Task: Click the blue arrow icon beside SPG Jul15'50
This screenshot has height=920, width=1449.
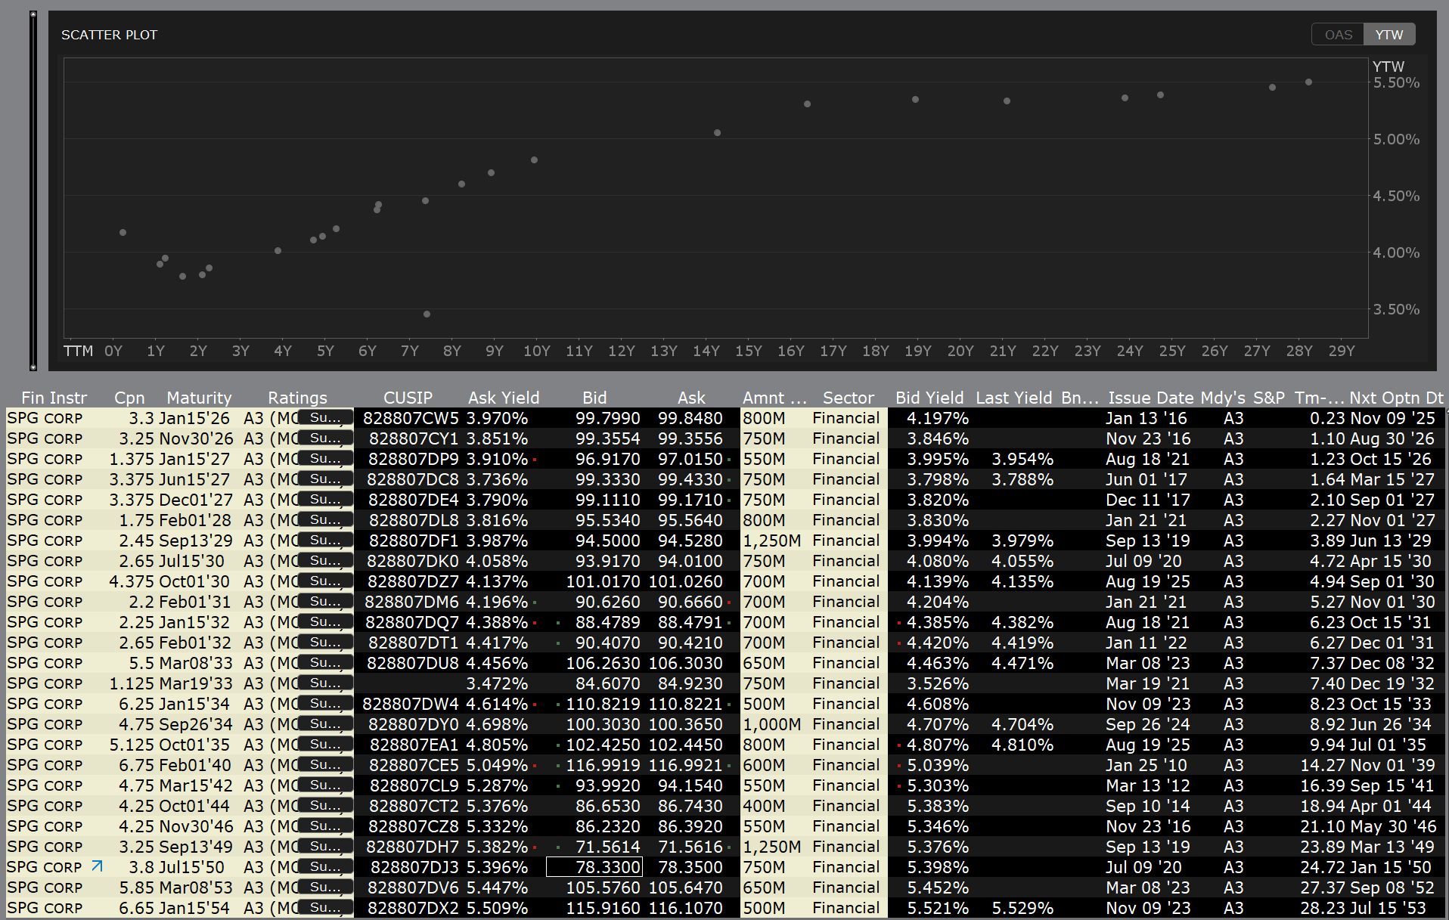Action: [x=97, y=866]
